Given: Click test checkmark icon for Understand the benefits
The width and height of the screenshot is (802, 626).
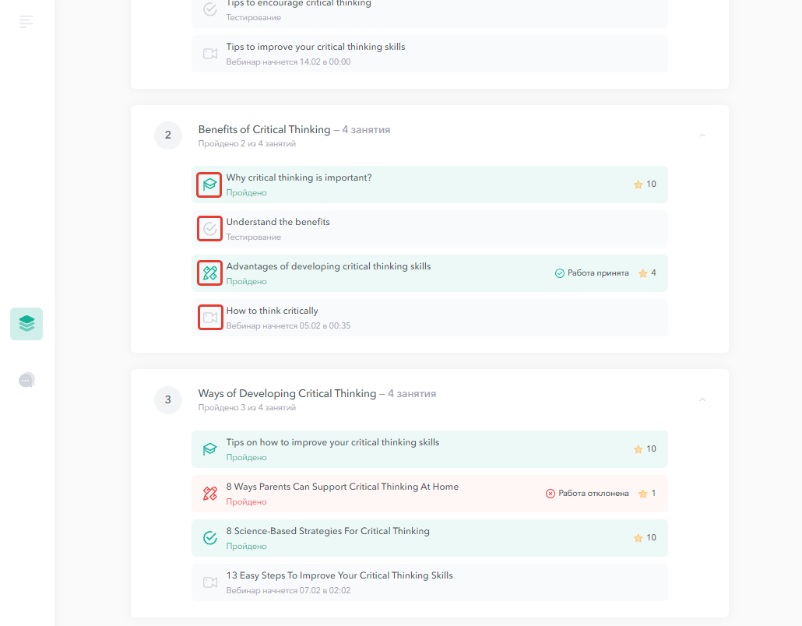Looking at the screenshot, I should [x=209, y=229].
